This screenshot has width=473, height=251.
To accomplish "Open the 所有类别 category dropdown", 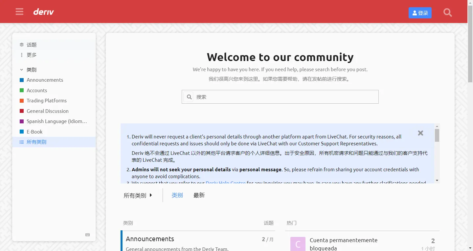I will coord(138,195).
